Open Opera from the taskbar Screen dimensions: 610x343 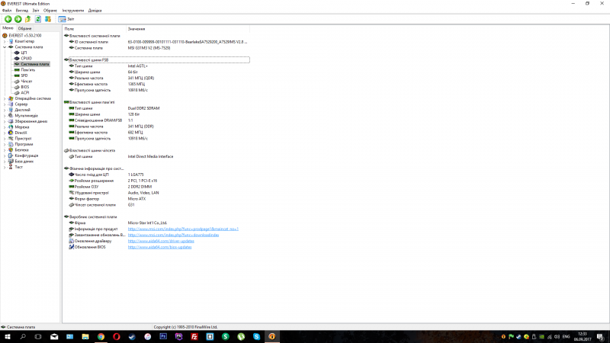[117, 337]
